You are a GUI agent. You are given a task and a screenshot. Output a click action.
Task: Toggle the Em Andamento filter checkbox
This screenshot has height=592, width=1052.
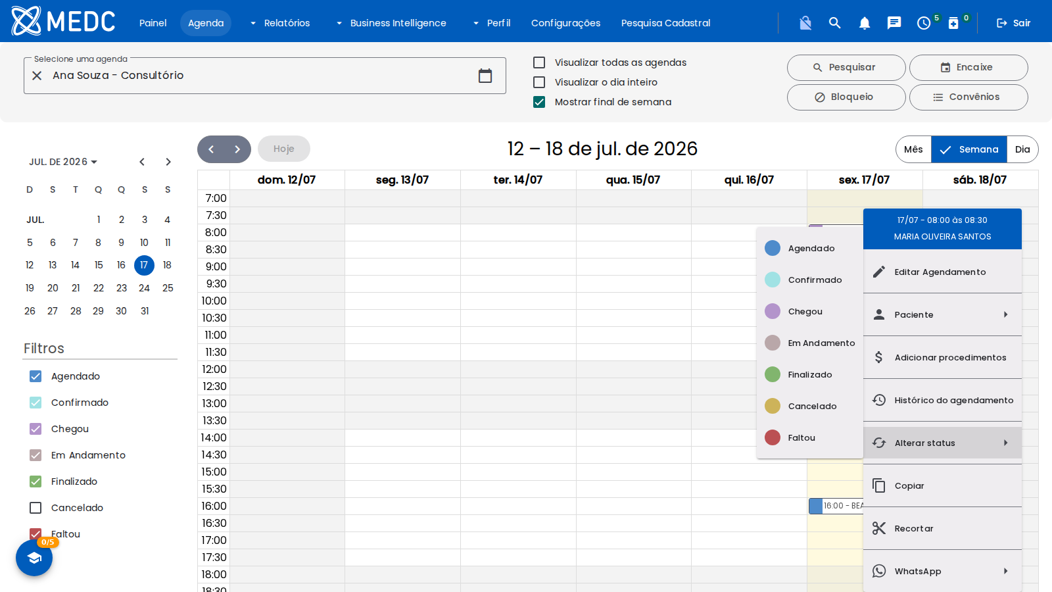pos(36,455)
